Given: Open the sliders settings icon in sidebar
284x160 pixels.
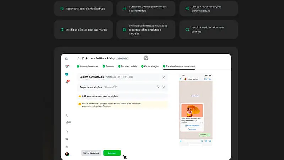Looking at the screenshot, I should click(x=67, y=147).
